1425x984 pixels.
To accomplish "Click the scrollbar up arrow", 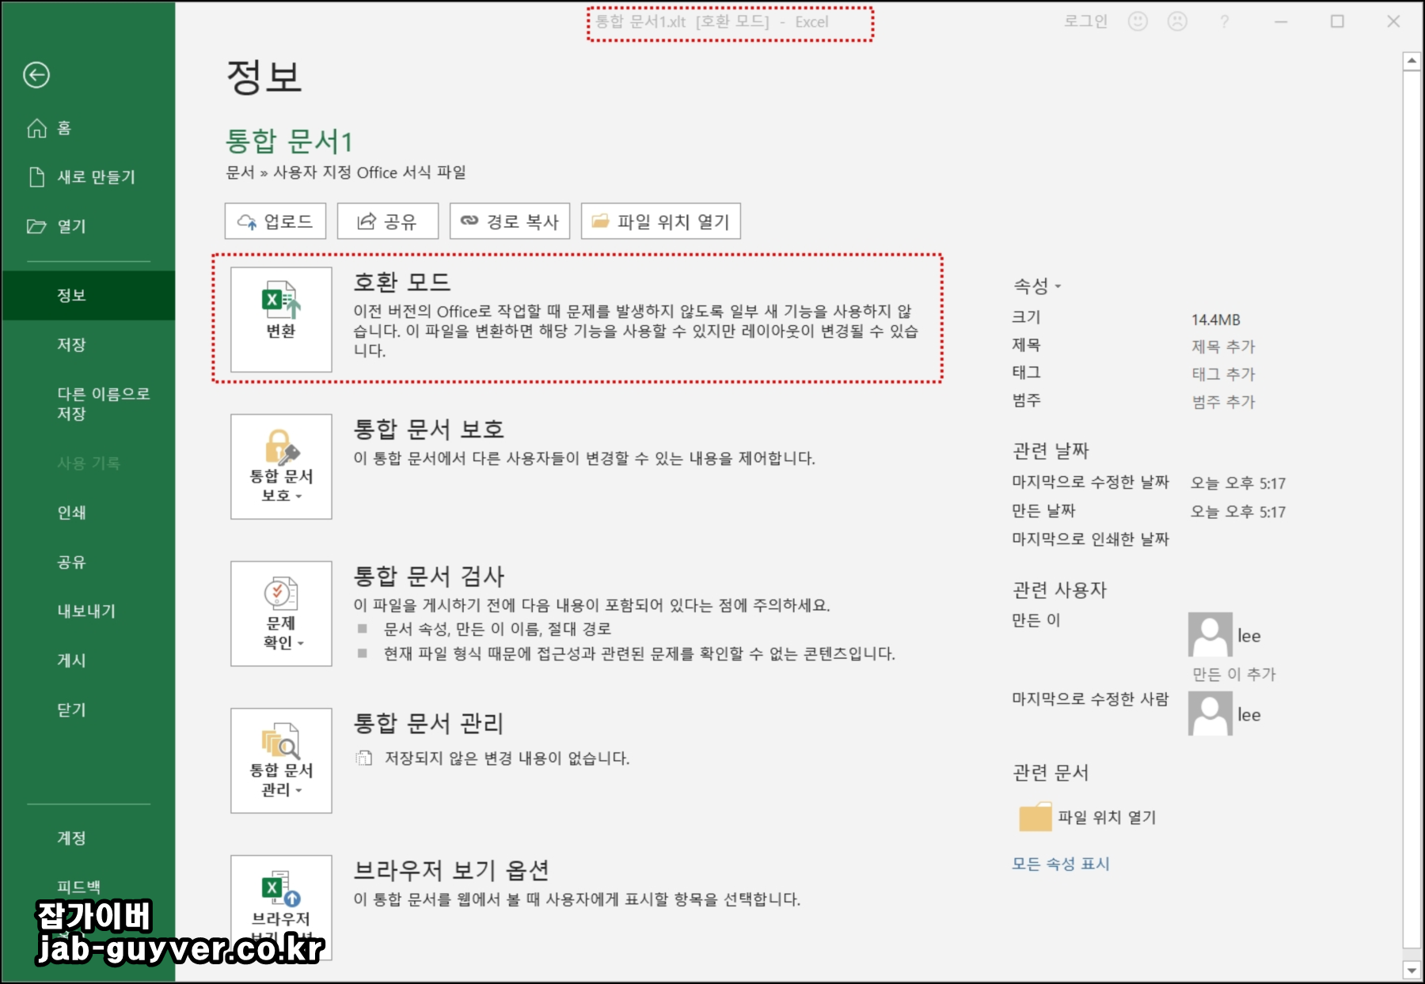I will point(1412,61).
